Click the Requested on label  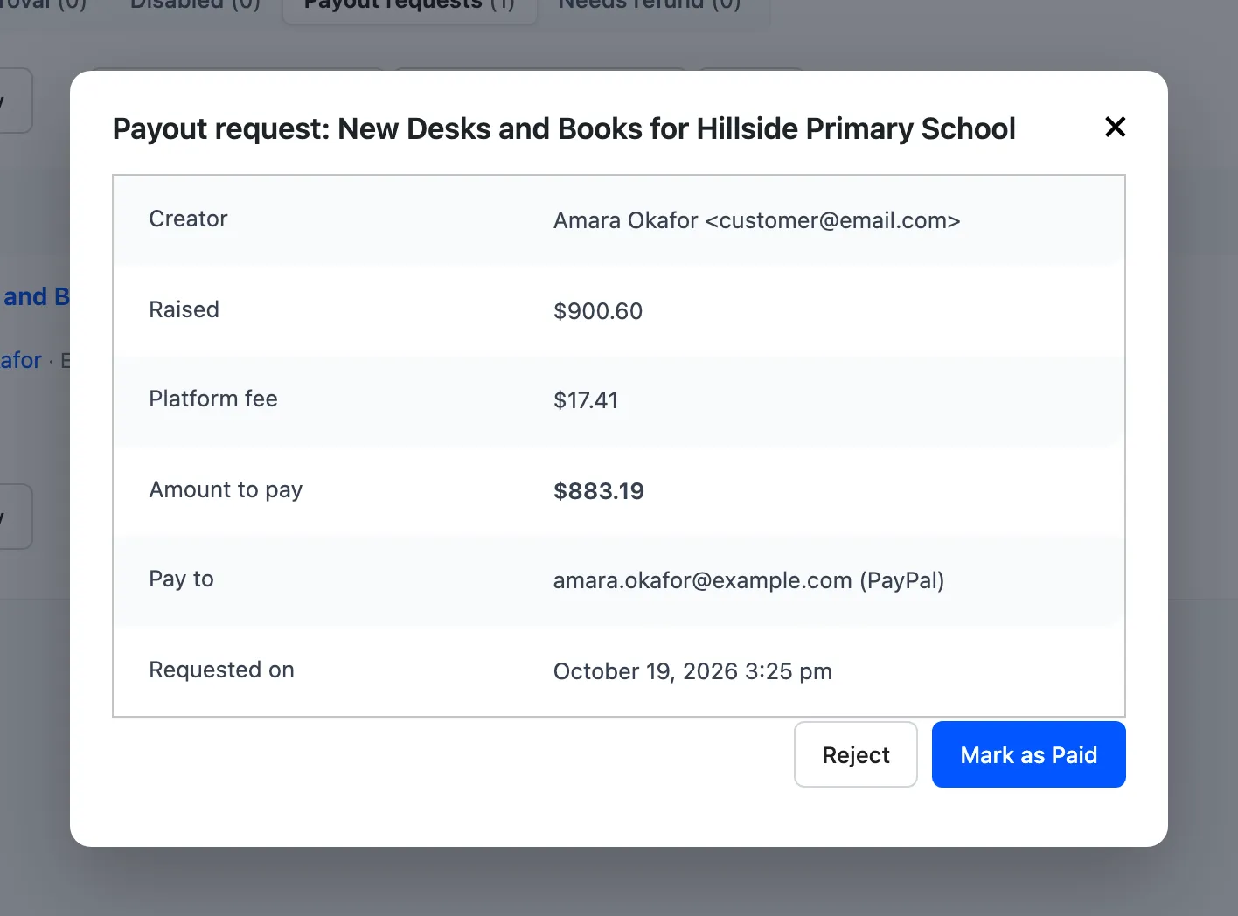[x=221, y=670]
